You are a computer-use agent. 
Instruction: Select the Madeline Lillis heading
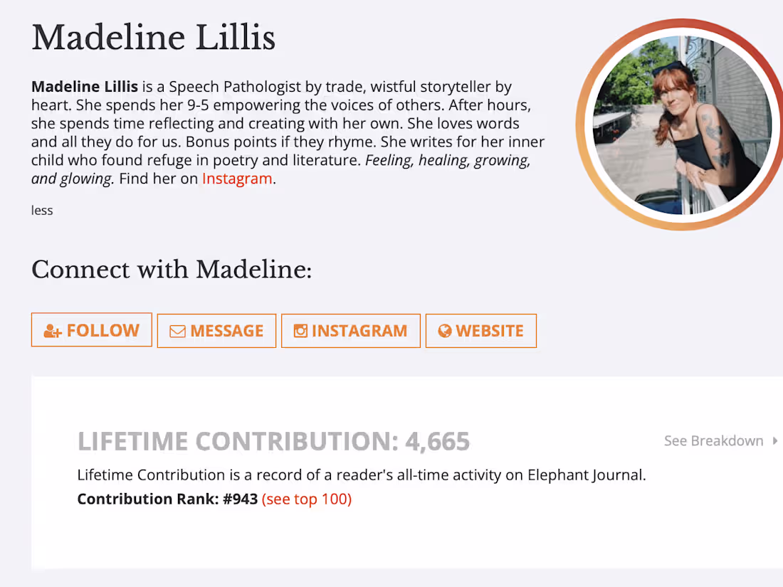point(153,38)
